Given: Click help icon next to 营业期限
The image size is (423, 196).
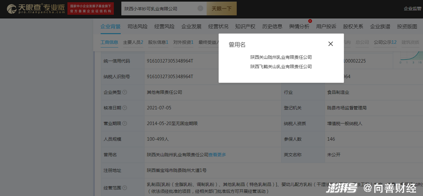Looking at the screenshot, I should pos(125,124).
